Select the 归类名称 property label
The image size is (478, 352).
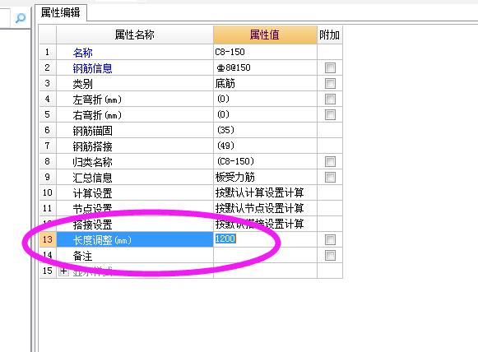click(x=92, y=162)
